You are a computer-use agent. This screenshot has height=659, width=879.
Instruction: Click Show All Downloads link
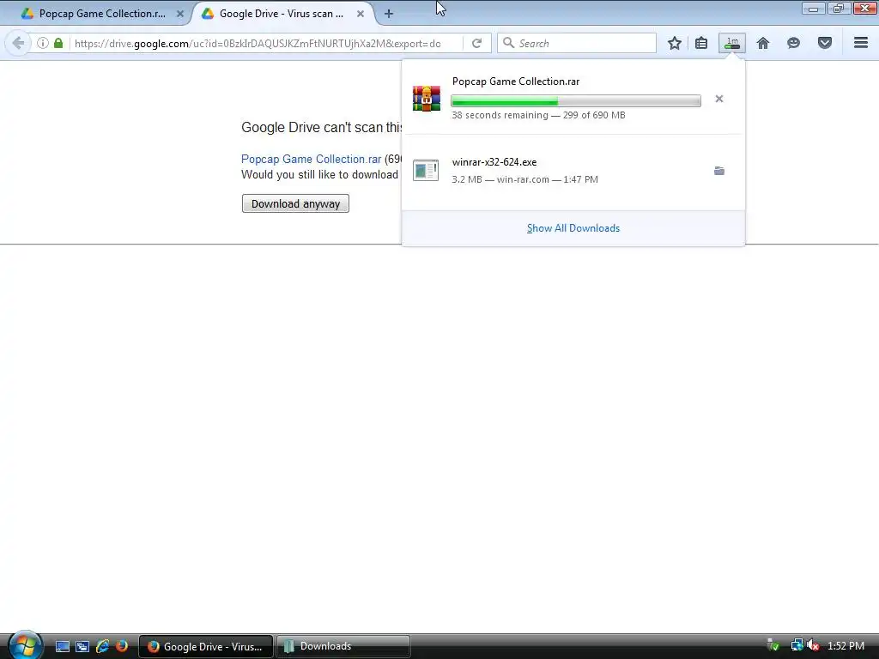pyautogui.click(x=573, y=228)
